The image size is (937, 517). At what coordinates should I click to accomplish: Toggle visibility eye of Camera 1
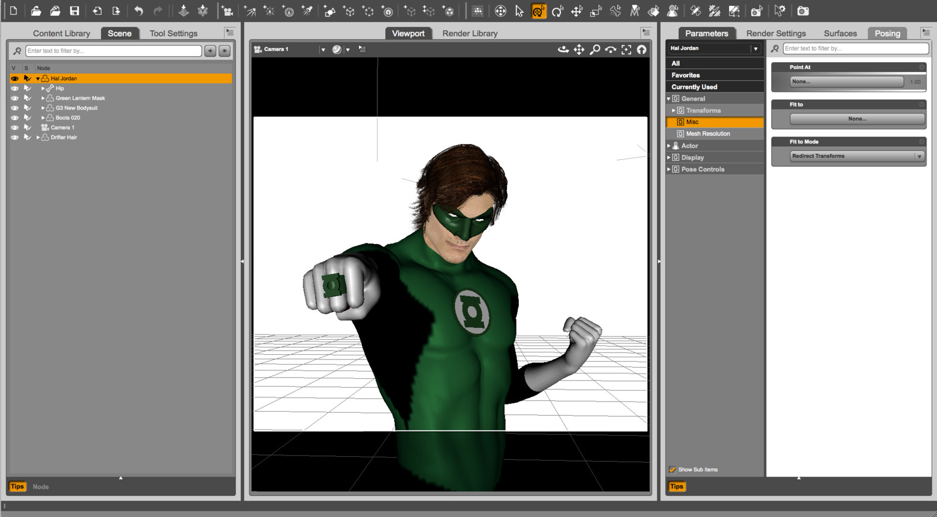15,128
